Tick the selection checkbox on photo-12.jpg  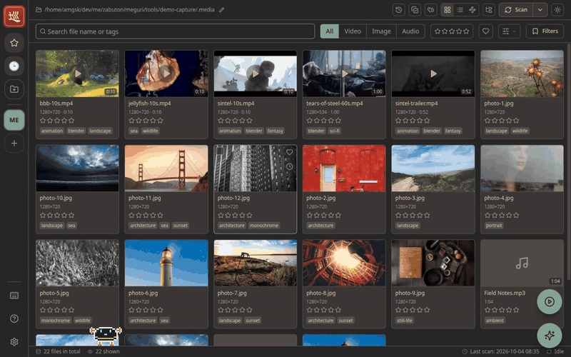220,151
